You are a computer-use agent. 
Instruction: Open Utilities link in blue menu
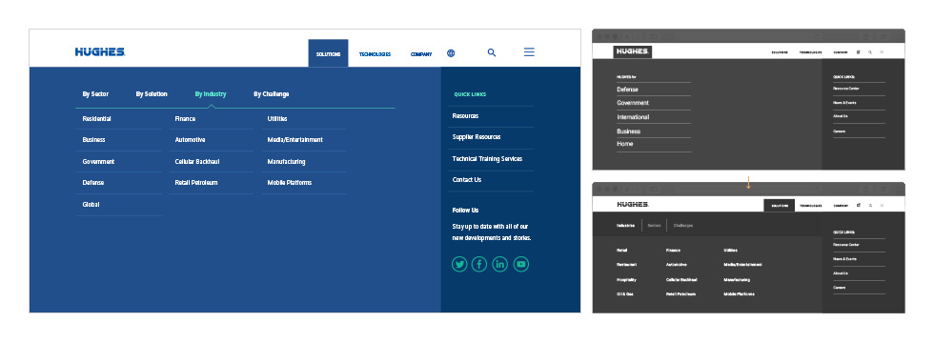[x=277, y=119]
